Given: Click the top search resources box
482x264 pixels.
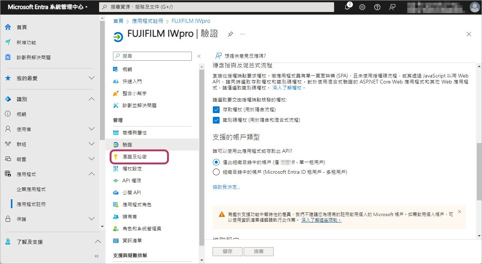Looking at the screenshot, I should [217, 7].
